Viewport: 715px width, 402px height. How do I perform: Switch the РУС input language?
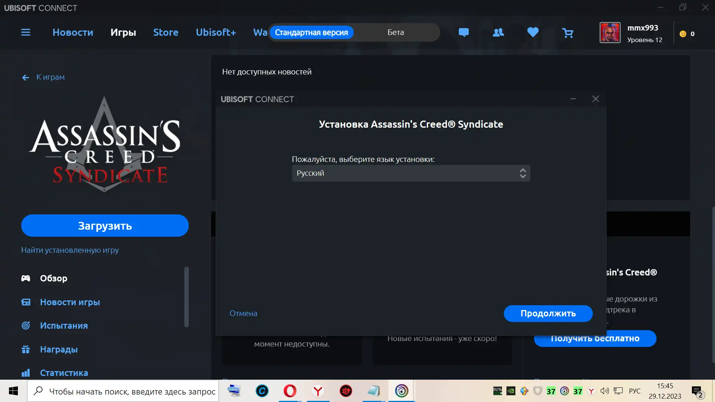click(x=635, y=391)
